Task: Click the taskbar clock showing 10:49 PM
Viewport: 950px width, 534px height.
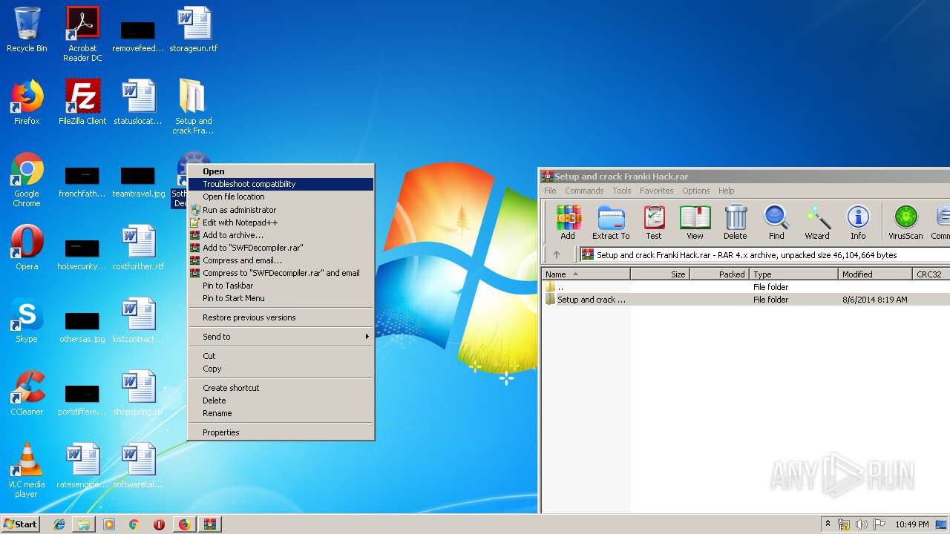Action: tap(911, 524)
